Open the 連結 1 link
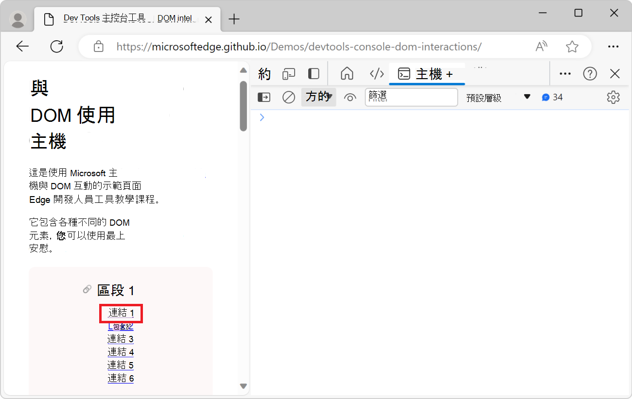Image resolution: width=632 pixels, height=399 pixels. pyautogui.click(x=121, y=313)
